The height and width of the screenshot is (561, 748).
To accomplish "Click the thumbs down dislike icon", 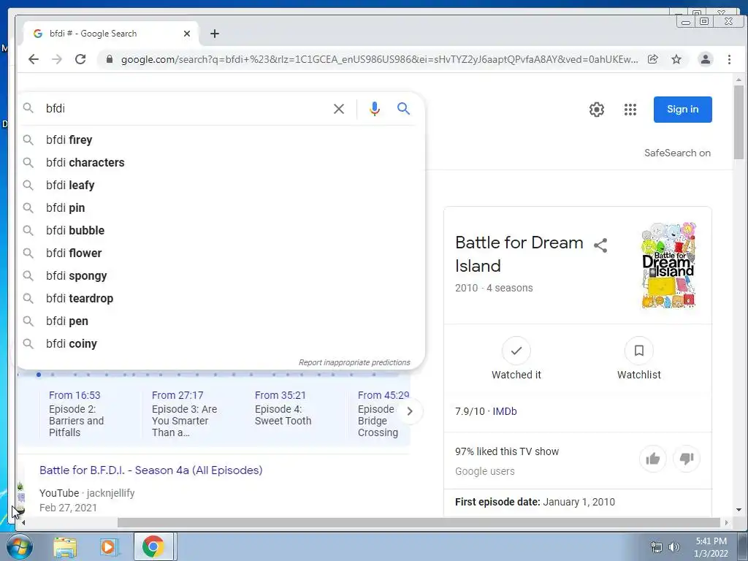I will click(687, 459).
